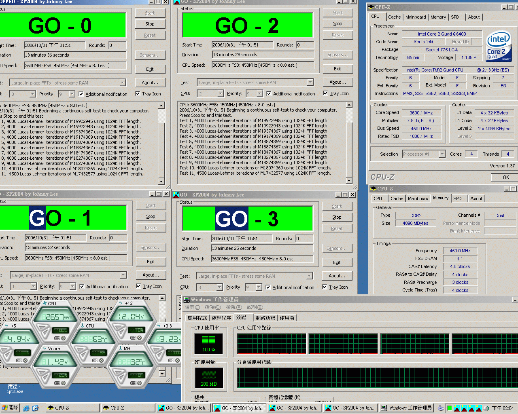
Task: Click the GO-2 window title icon
Action: [x=176, y=2]
